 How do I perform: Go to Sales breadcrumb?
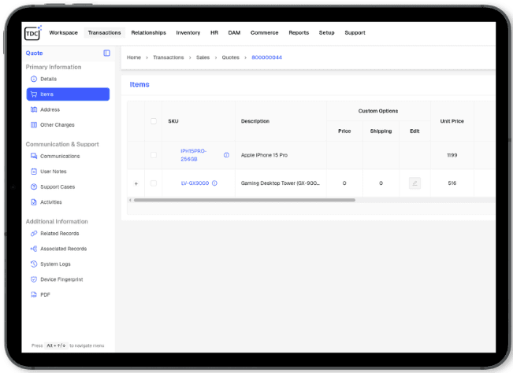(x=203, y=57)
